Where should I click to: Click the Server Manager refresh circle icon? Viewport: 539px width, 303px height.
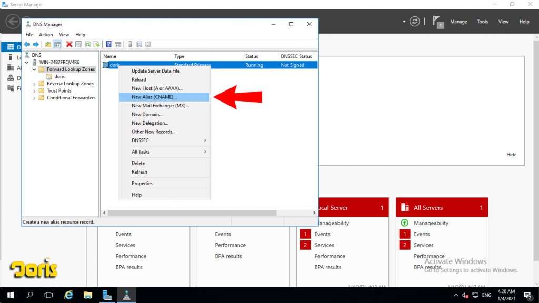[x=415, y=21]
